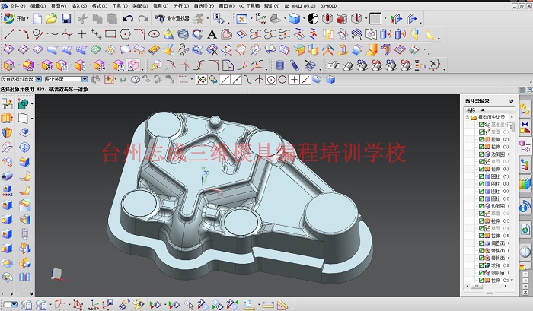Uncheck the 边倒圆 feature after 固柱 (10)
Screen dimensions: 533x311
coord(481,206)
